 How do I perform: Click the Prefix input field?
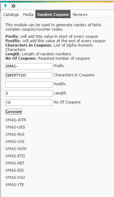pyautogui.click(x=29, y=66)
